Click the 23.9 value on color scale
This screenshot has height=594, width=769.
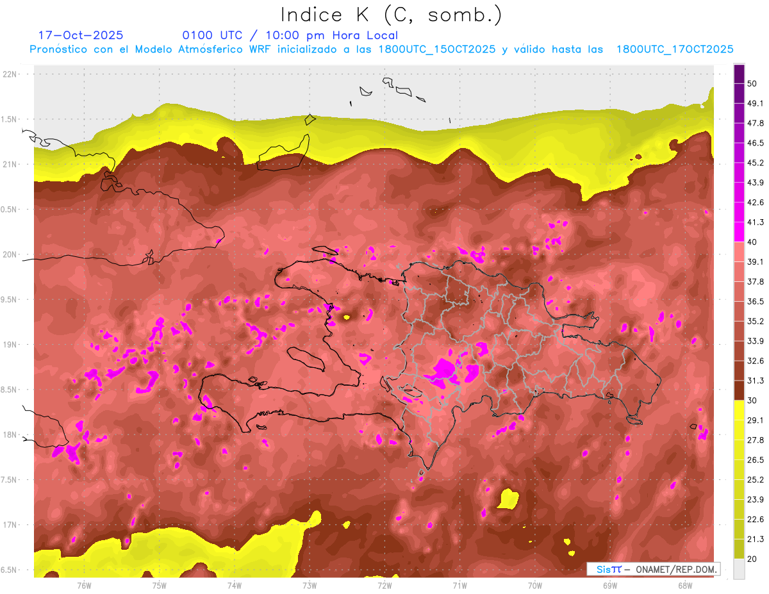(x=755, y=499)
